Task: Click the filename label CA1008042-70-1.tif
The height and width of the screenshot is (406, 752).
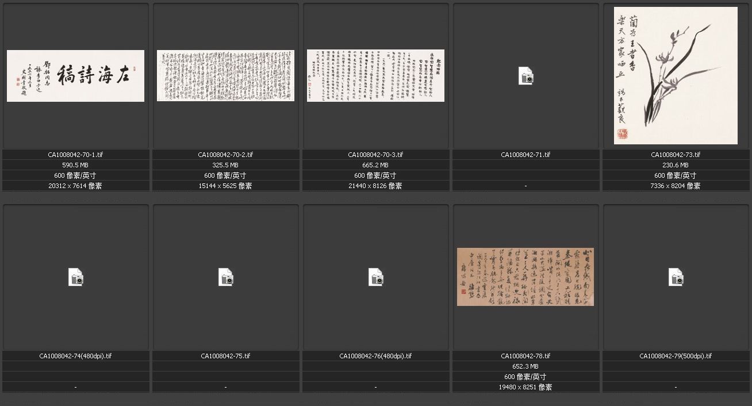Action: (x=75, y=155)
